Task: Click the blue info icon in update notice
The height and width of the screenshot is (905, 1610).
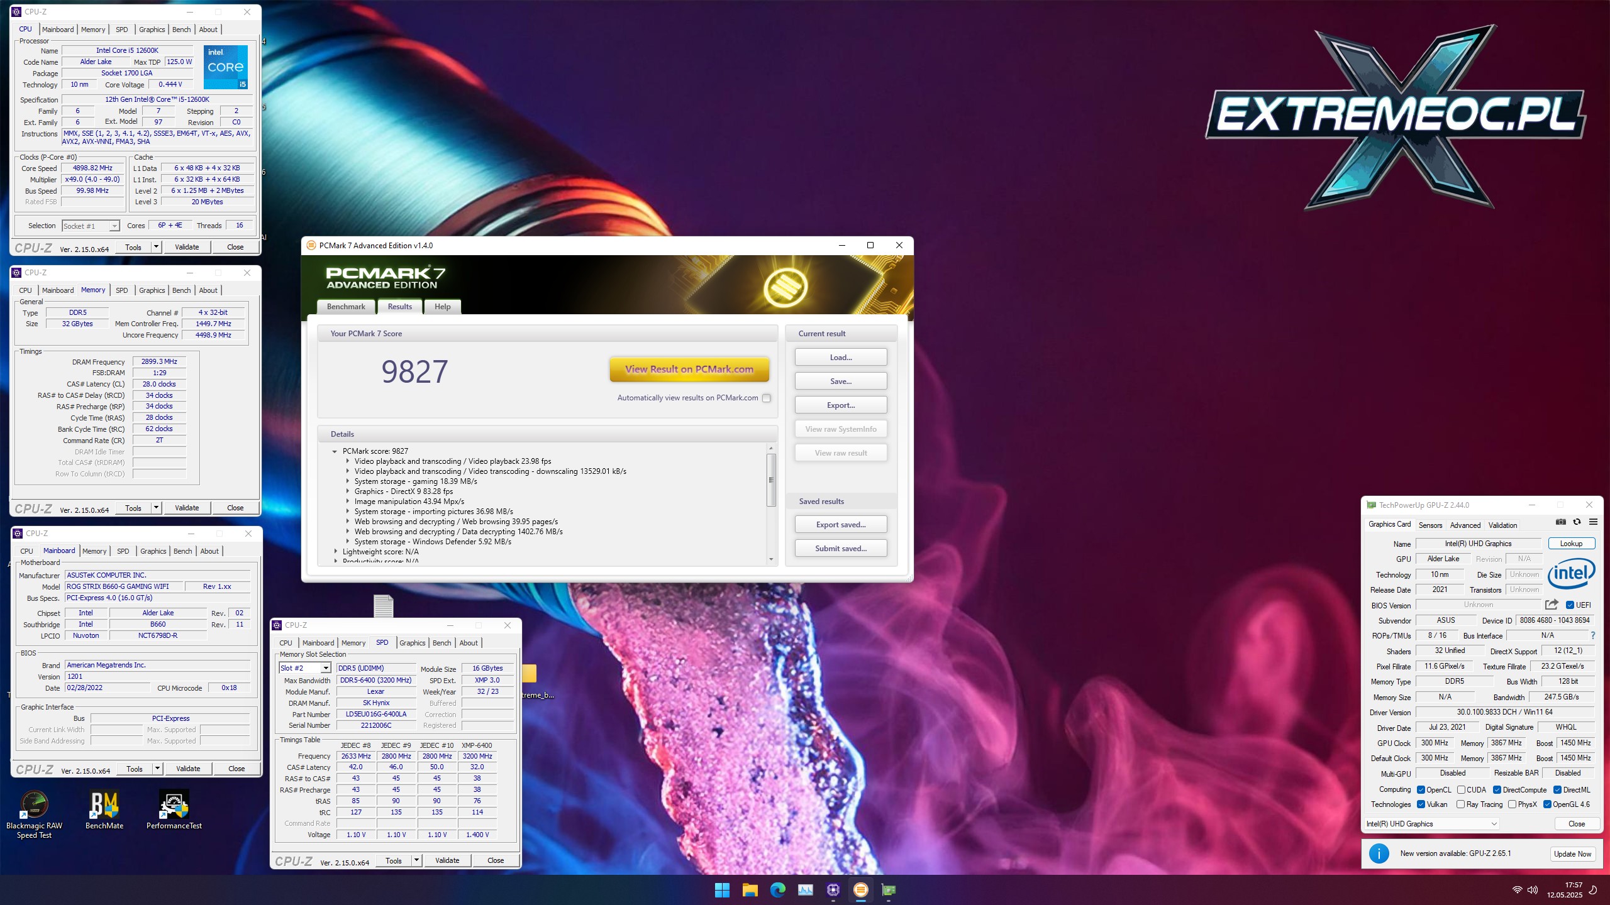Action: (x=1379, y=853)
